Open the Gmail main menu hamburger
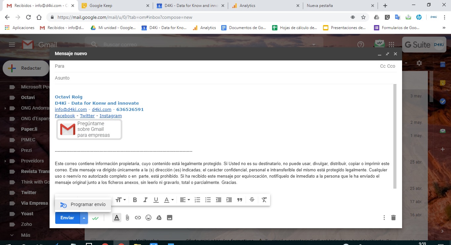451x245 pixels. click(x=12, y=45)
